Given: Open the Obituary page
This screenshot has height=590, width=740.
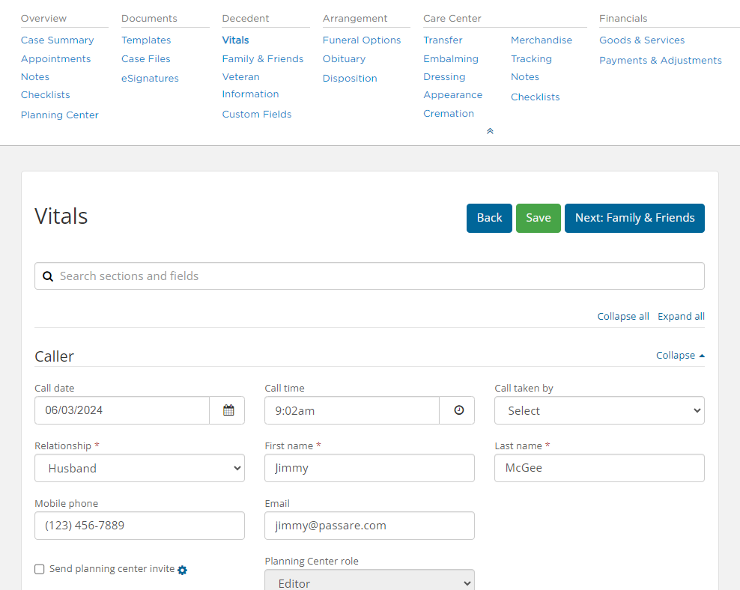Looking at the screenshot, I should (x=344, y=59).
